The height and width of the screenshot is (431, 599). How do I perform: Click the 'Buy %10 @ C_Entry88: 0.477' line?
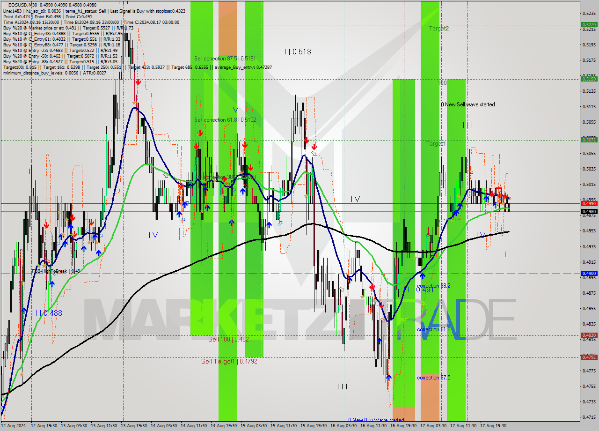tap(62, 45)
